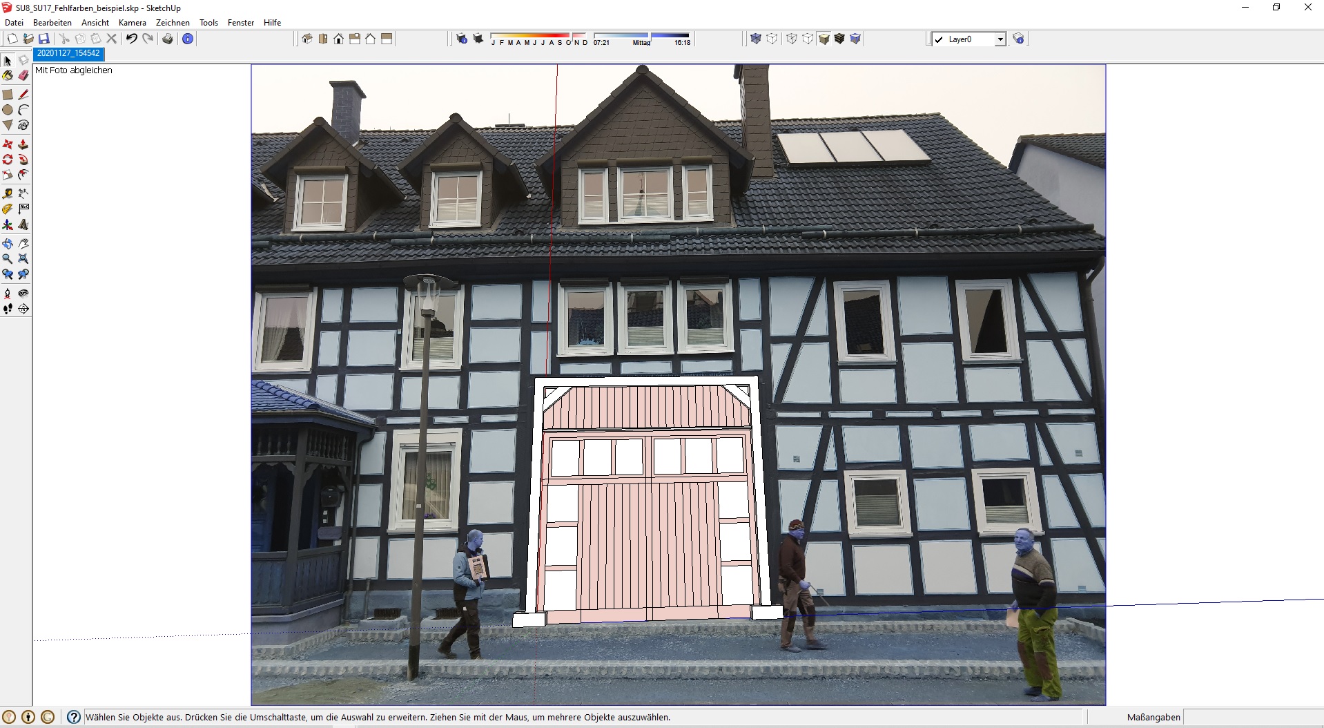Switch to scene tab 20201127_154542
1324x728 pixels.
(68, 53)
